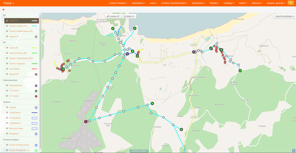
Task: Click the Apoyos AT legend circle
Action: coord(36,37)
